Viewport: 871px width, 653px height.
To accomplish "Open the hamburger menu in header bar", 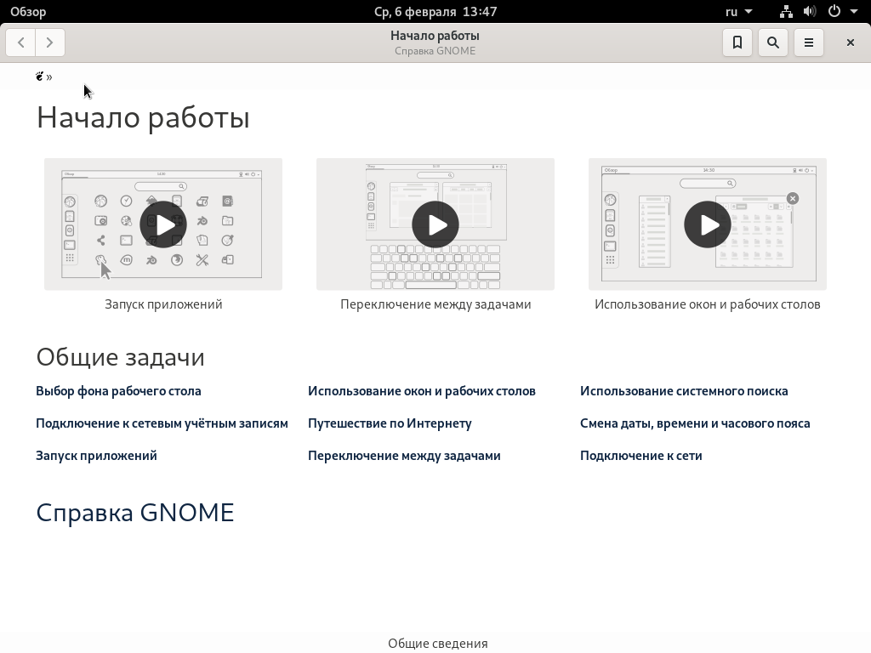I will 809,43.
